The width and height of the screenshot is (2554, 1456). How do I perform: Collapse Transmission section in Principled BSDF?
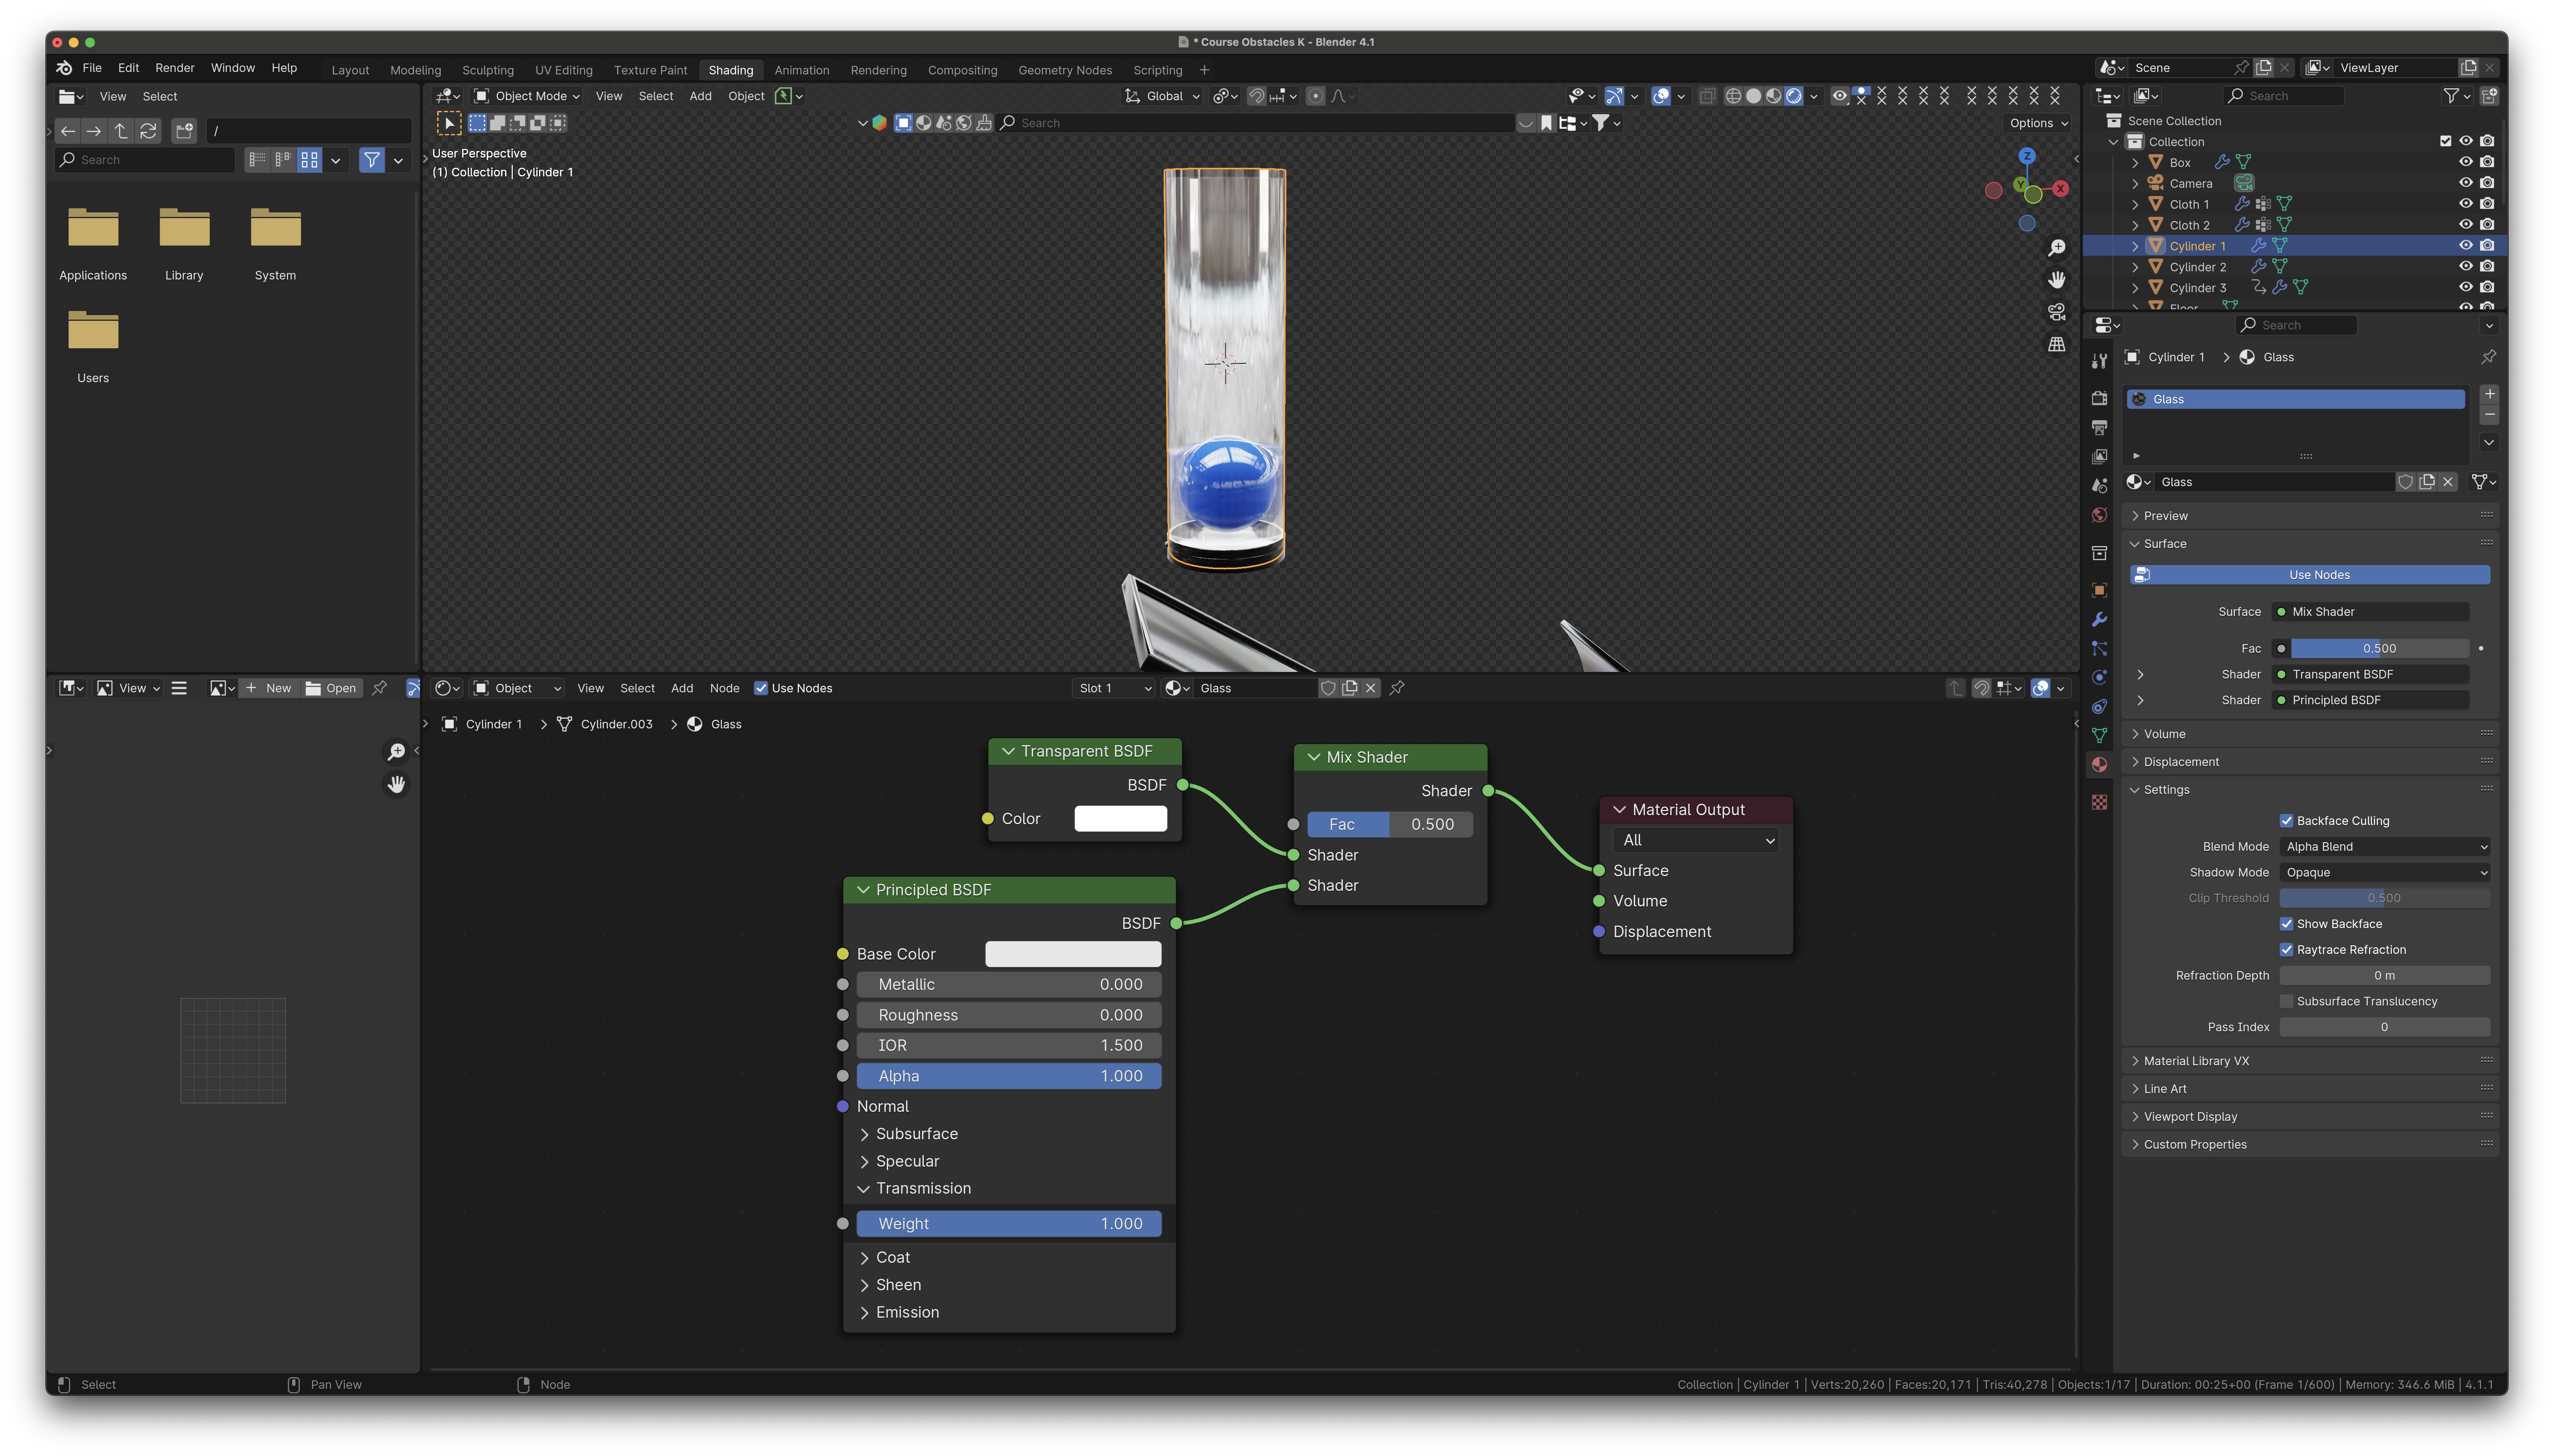pos(864,1189)
